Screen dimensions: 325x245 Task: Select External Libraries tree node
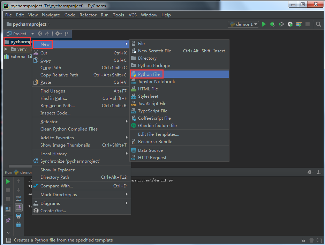(18, 57)
